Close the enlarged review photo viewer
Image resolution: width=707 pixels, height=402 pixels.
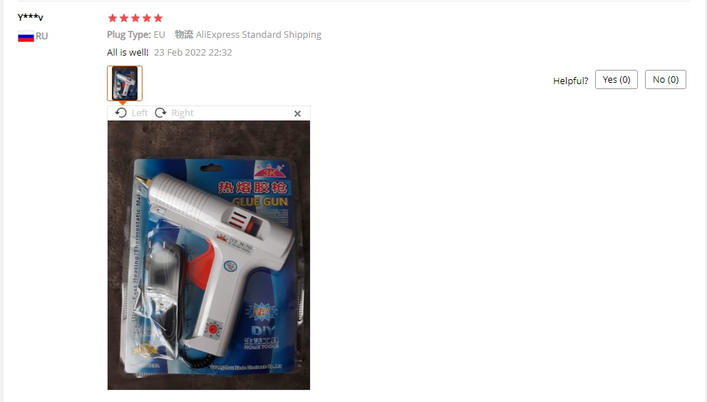tap(298, 114)
